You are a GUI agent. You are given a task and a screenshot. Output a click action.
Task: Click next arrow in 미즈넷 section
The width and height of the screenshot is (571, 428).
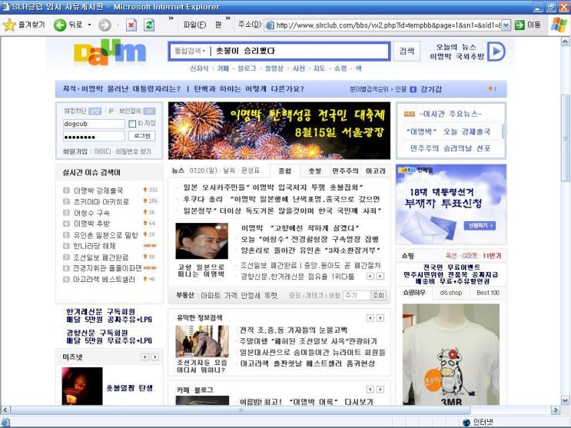(155, 357)
